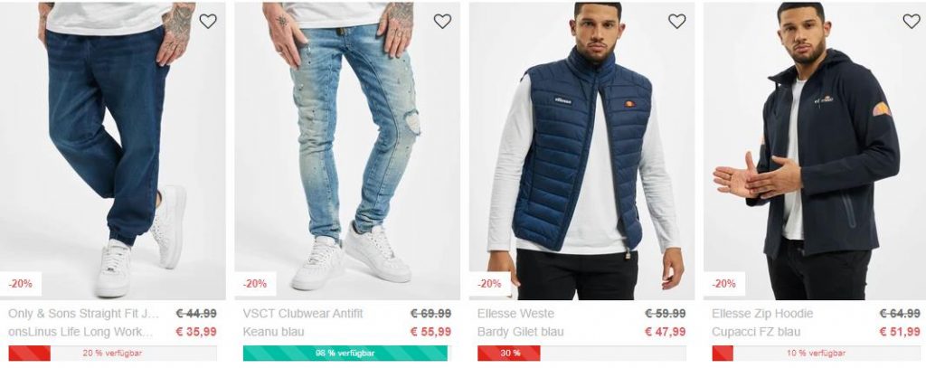
Task: Click heart icon on Ellesse Weste
Action: (676, 22)
